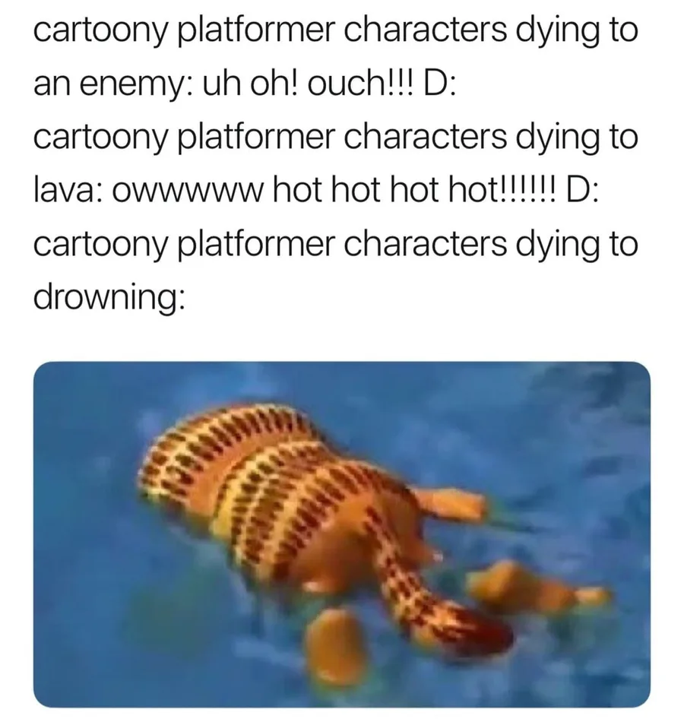Click the "owwwww" word

pyautogui.click(x=188, y=193)
